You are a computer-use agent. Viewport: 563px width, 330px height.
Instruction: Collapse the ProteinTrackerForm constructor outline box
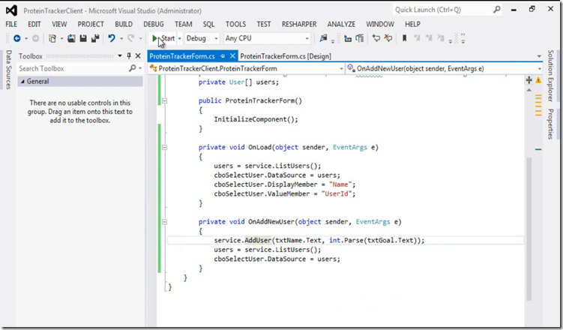coord(164,101)
